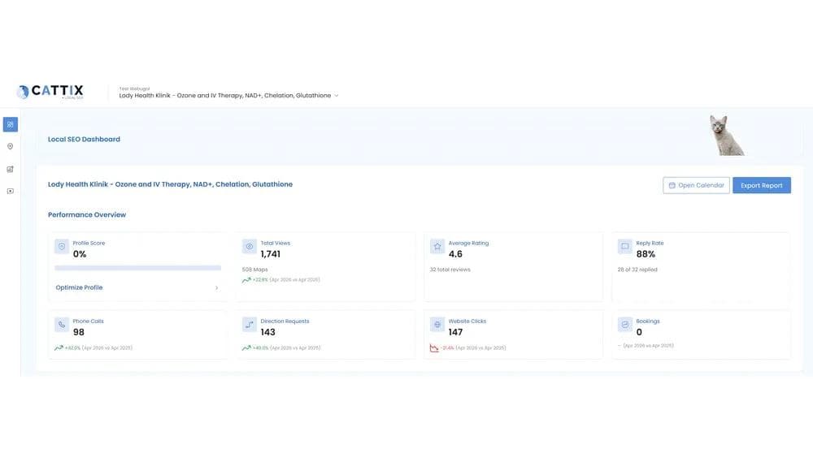Click the cat mascot image
This screenshot has height=453, width=813.
click(726, 135)
